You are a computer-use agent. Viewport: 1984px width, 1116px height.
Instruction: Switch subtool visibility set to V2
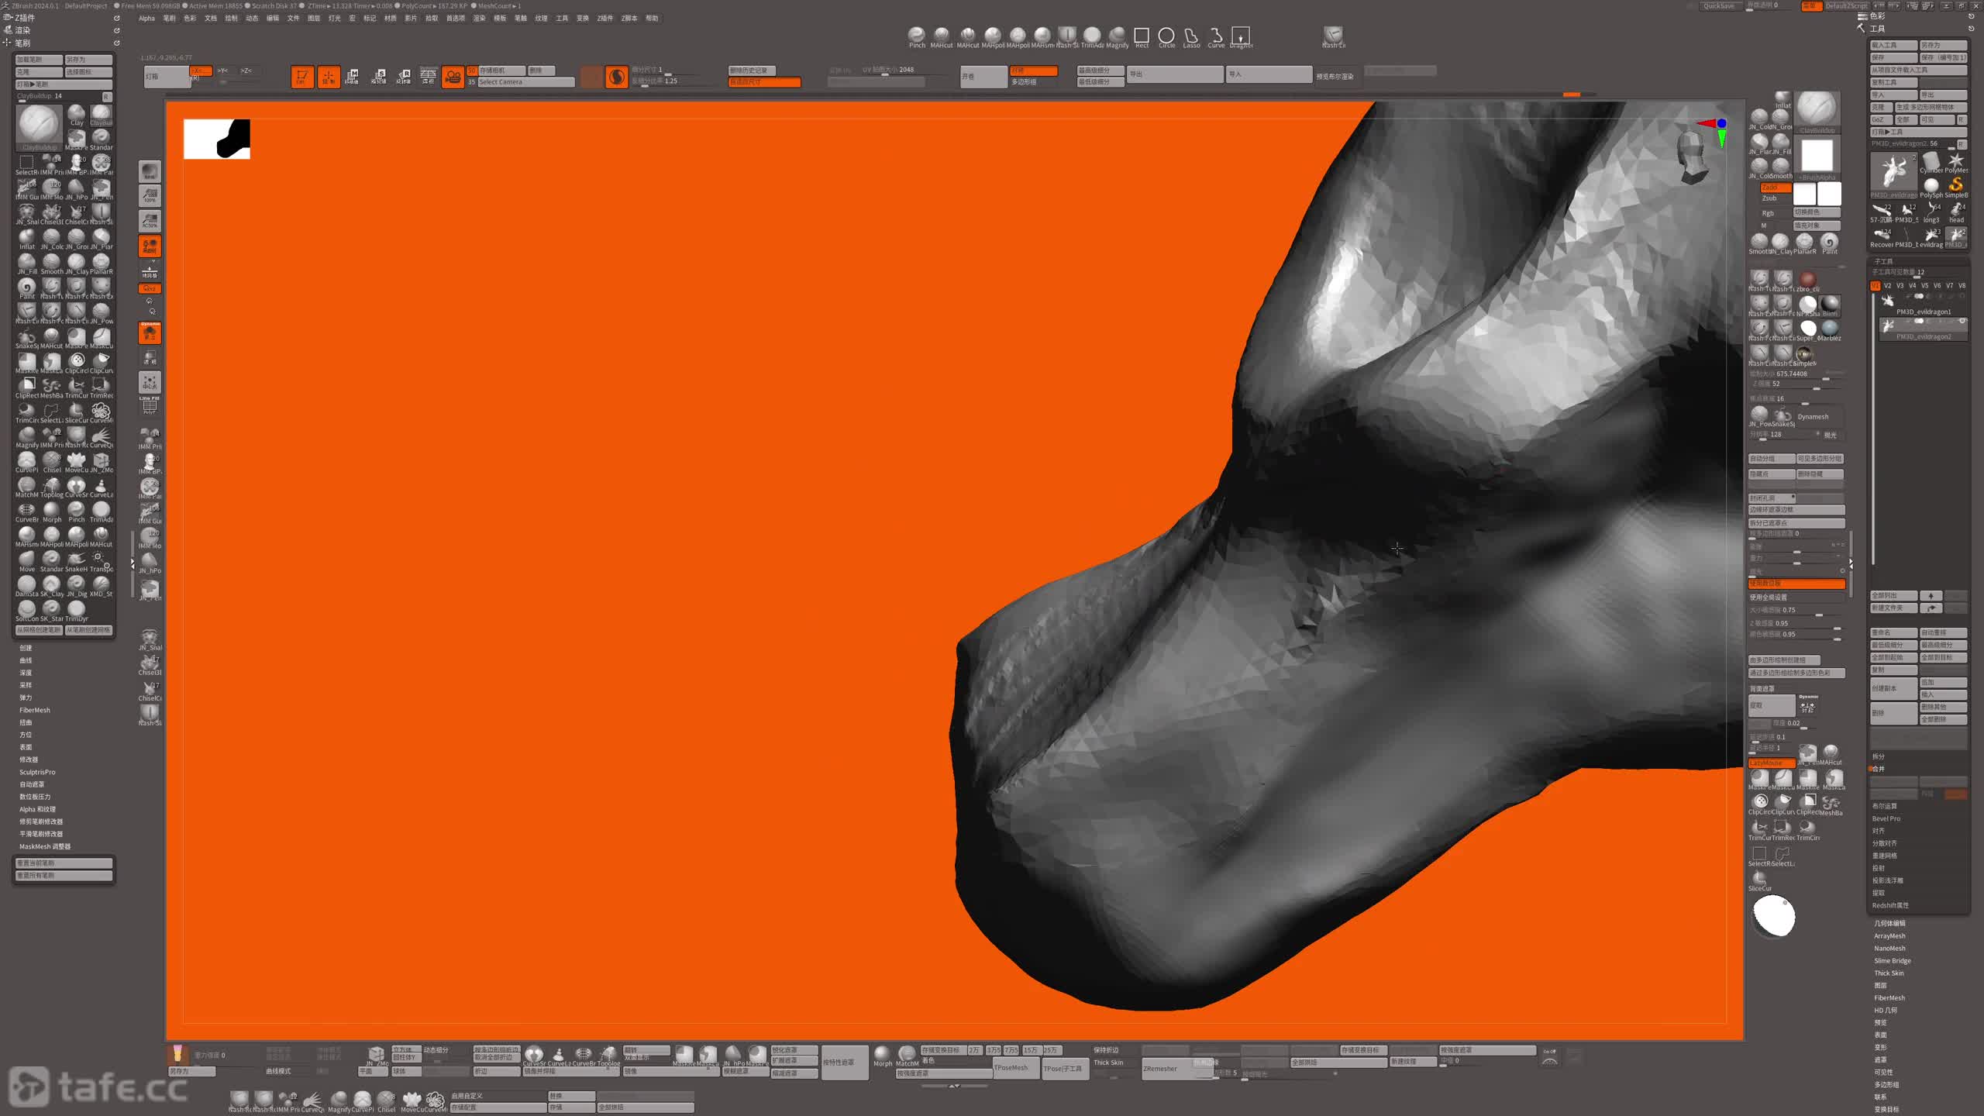click(x=1887, y=286)
